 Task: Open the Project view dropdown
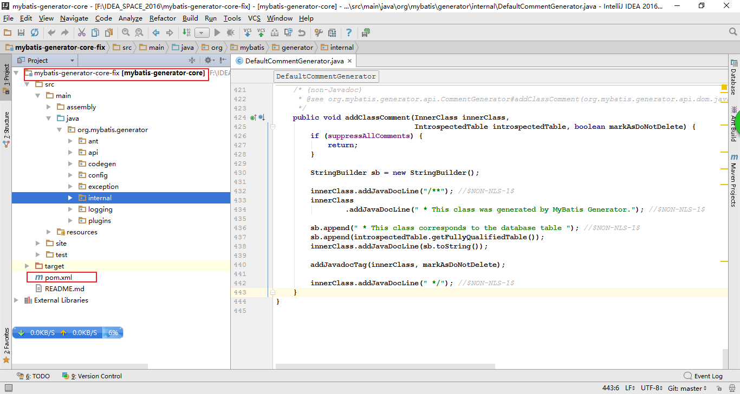pos(72,61)
